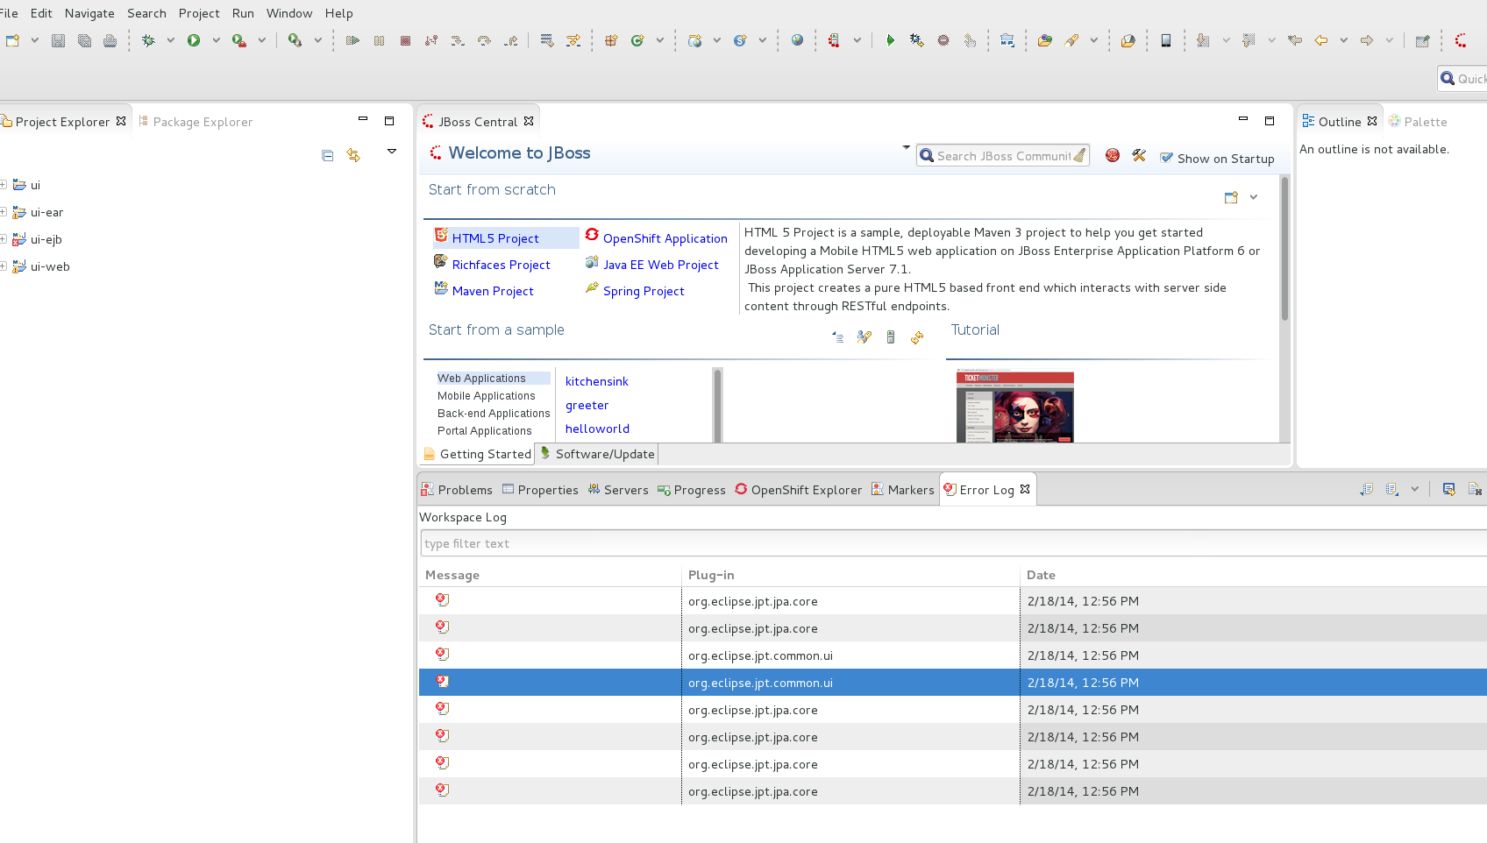Screen dimensions: 1487x843
Task: Open the Window menu
Action: click(x=289, y=13)
